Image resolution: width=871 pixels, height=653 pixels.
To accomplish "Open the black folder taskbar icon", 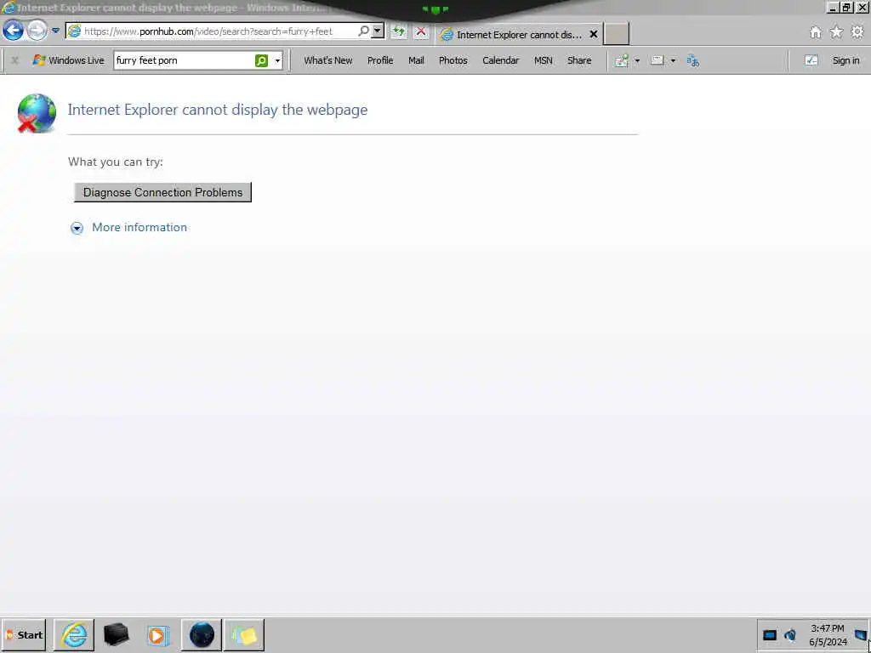I will tap(116, 634).
